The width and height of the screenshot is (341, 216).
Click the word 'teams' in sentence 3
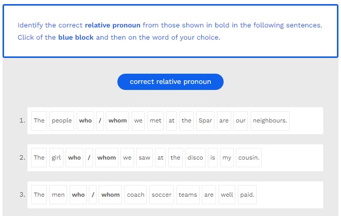tap(188, 195)
